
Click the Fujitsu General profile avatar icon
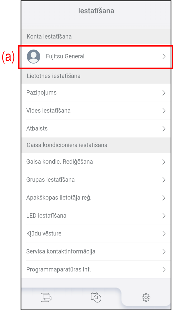(x=33, y=56)
